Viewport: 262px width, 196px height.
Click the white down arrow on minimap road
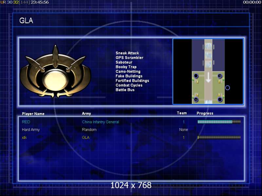208,77
